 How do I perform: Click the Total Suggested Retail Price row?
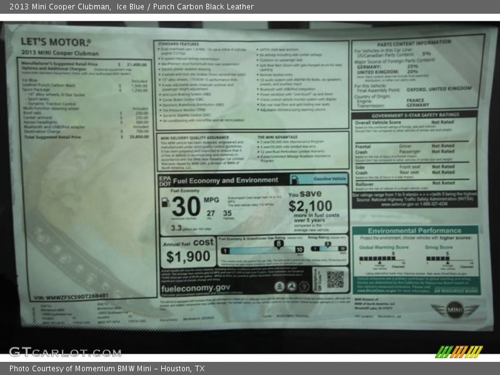85,136
